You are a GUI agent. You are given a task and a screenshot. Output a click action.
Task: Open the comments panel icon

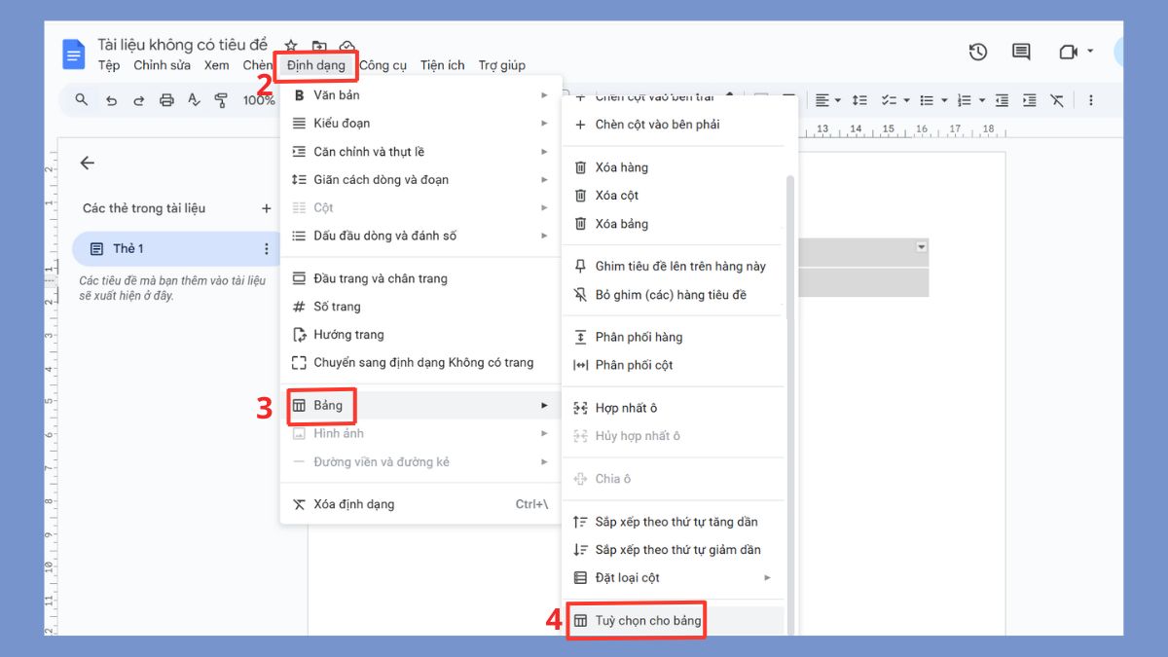pyautogui.click(x=1020, y=51)
